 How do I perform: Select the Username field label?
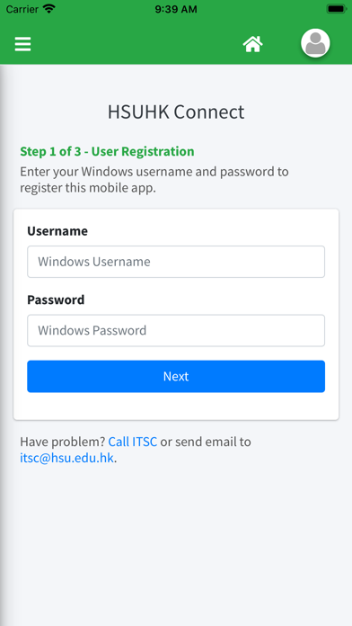pyautogui.click(x=57, y=231)
